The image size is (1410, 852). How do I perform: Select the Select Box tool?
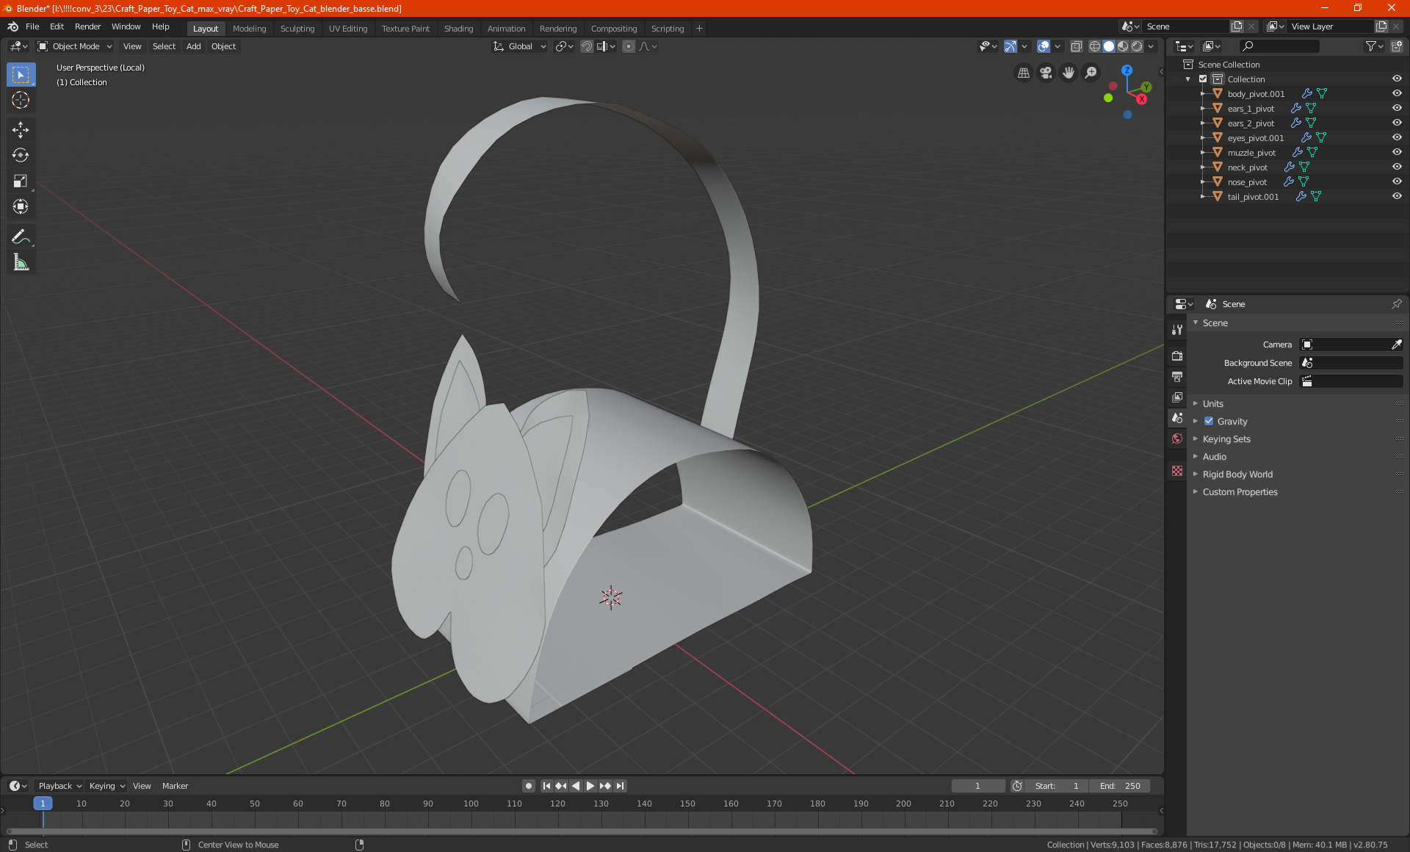point(21,75)
